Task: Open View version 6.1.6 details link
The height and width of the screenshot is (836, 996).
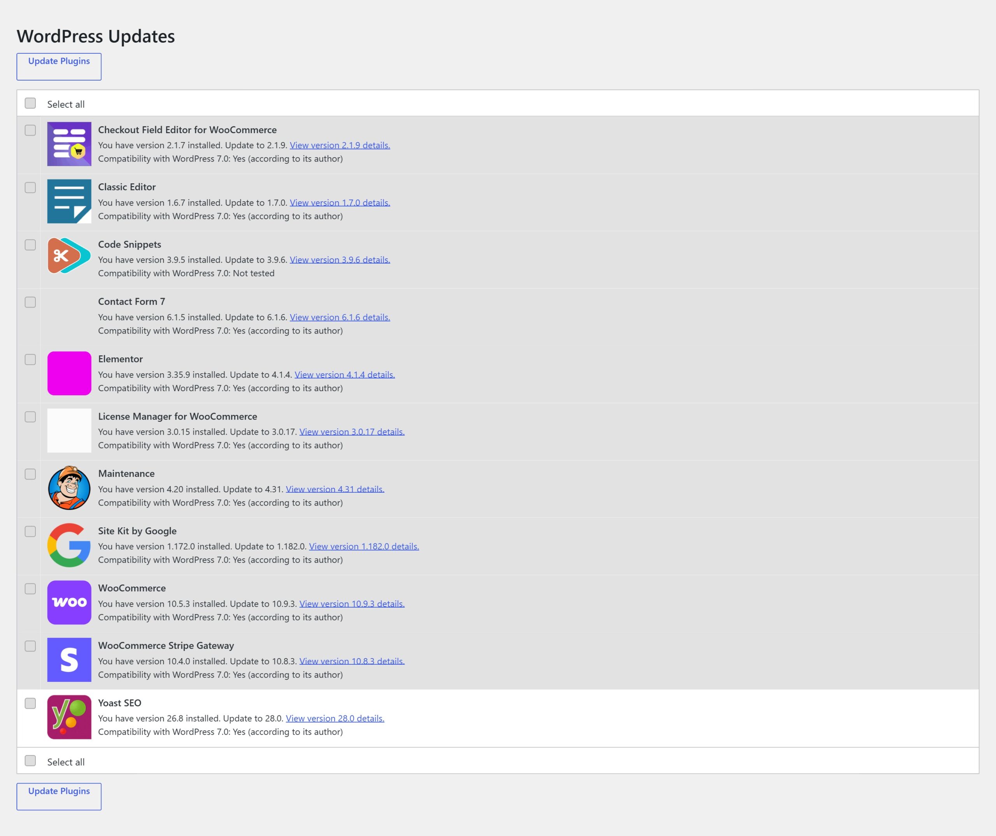Action: 340,318
